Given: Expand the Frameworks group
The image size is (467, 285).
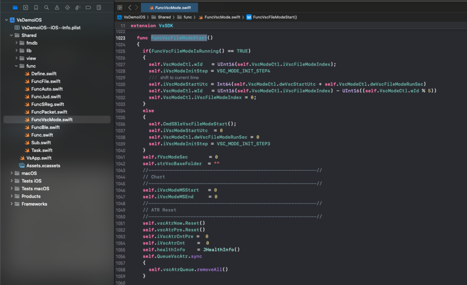Looking at the screenshot, I should (x=11, y=204).
